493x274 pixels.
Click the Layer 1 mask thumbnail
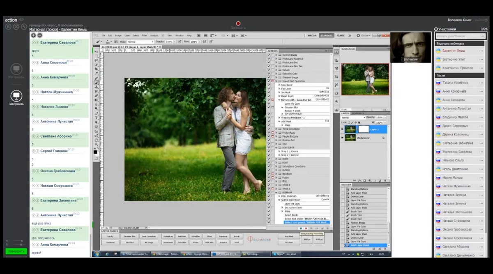(x=364, y=129)
